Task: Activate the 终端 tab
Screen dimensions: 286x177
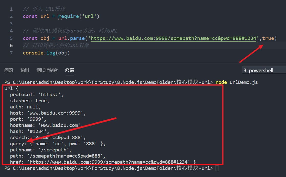Action: point(70,70)
